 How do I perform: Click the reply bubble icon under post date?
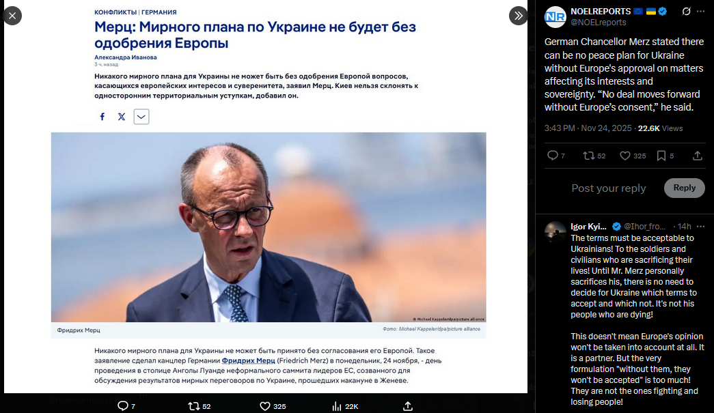[x=552, y=156]
